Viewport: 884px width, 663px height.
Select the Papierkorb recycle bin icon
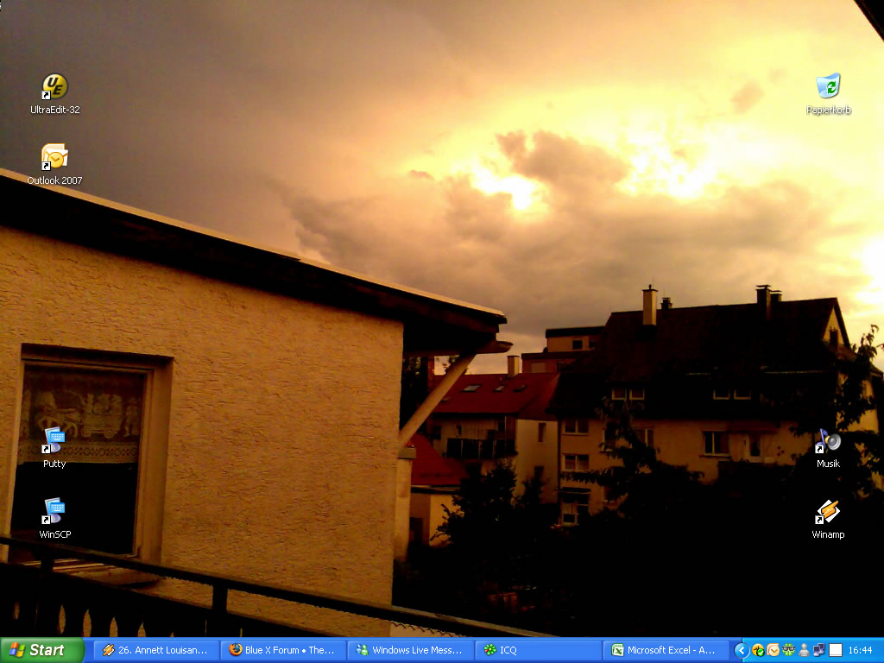click(828, 86)
